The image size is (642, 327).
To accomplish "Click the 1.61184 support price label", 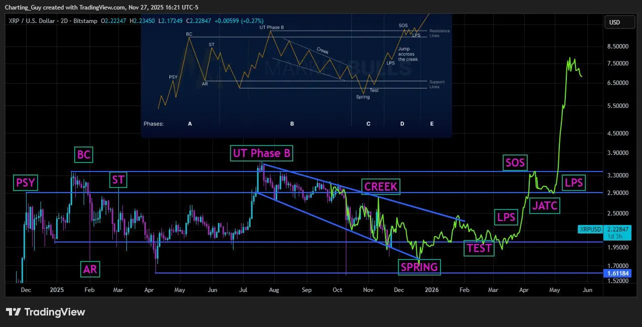I will (x=618, y=273).
